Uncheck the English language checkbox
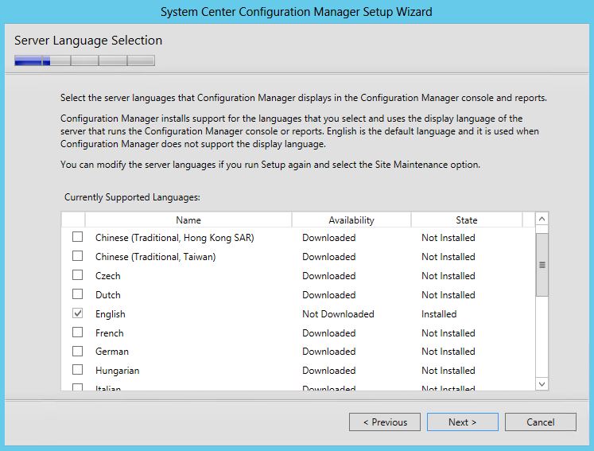The width and height of the screenshot is (594, 451). 78,313
